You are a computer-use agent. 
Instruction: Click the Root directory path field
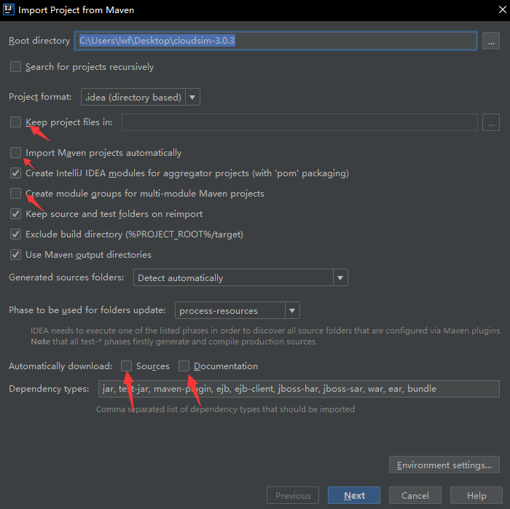click(276, 41)
